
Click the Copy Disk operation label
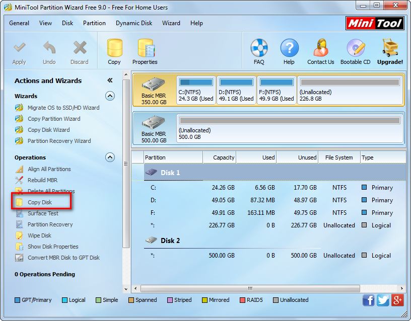(x=40, y=202)
